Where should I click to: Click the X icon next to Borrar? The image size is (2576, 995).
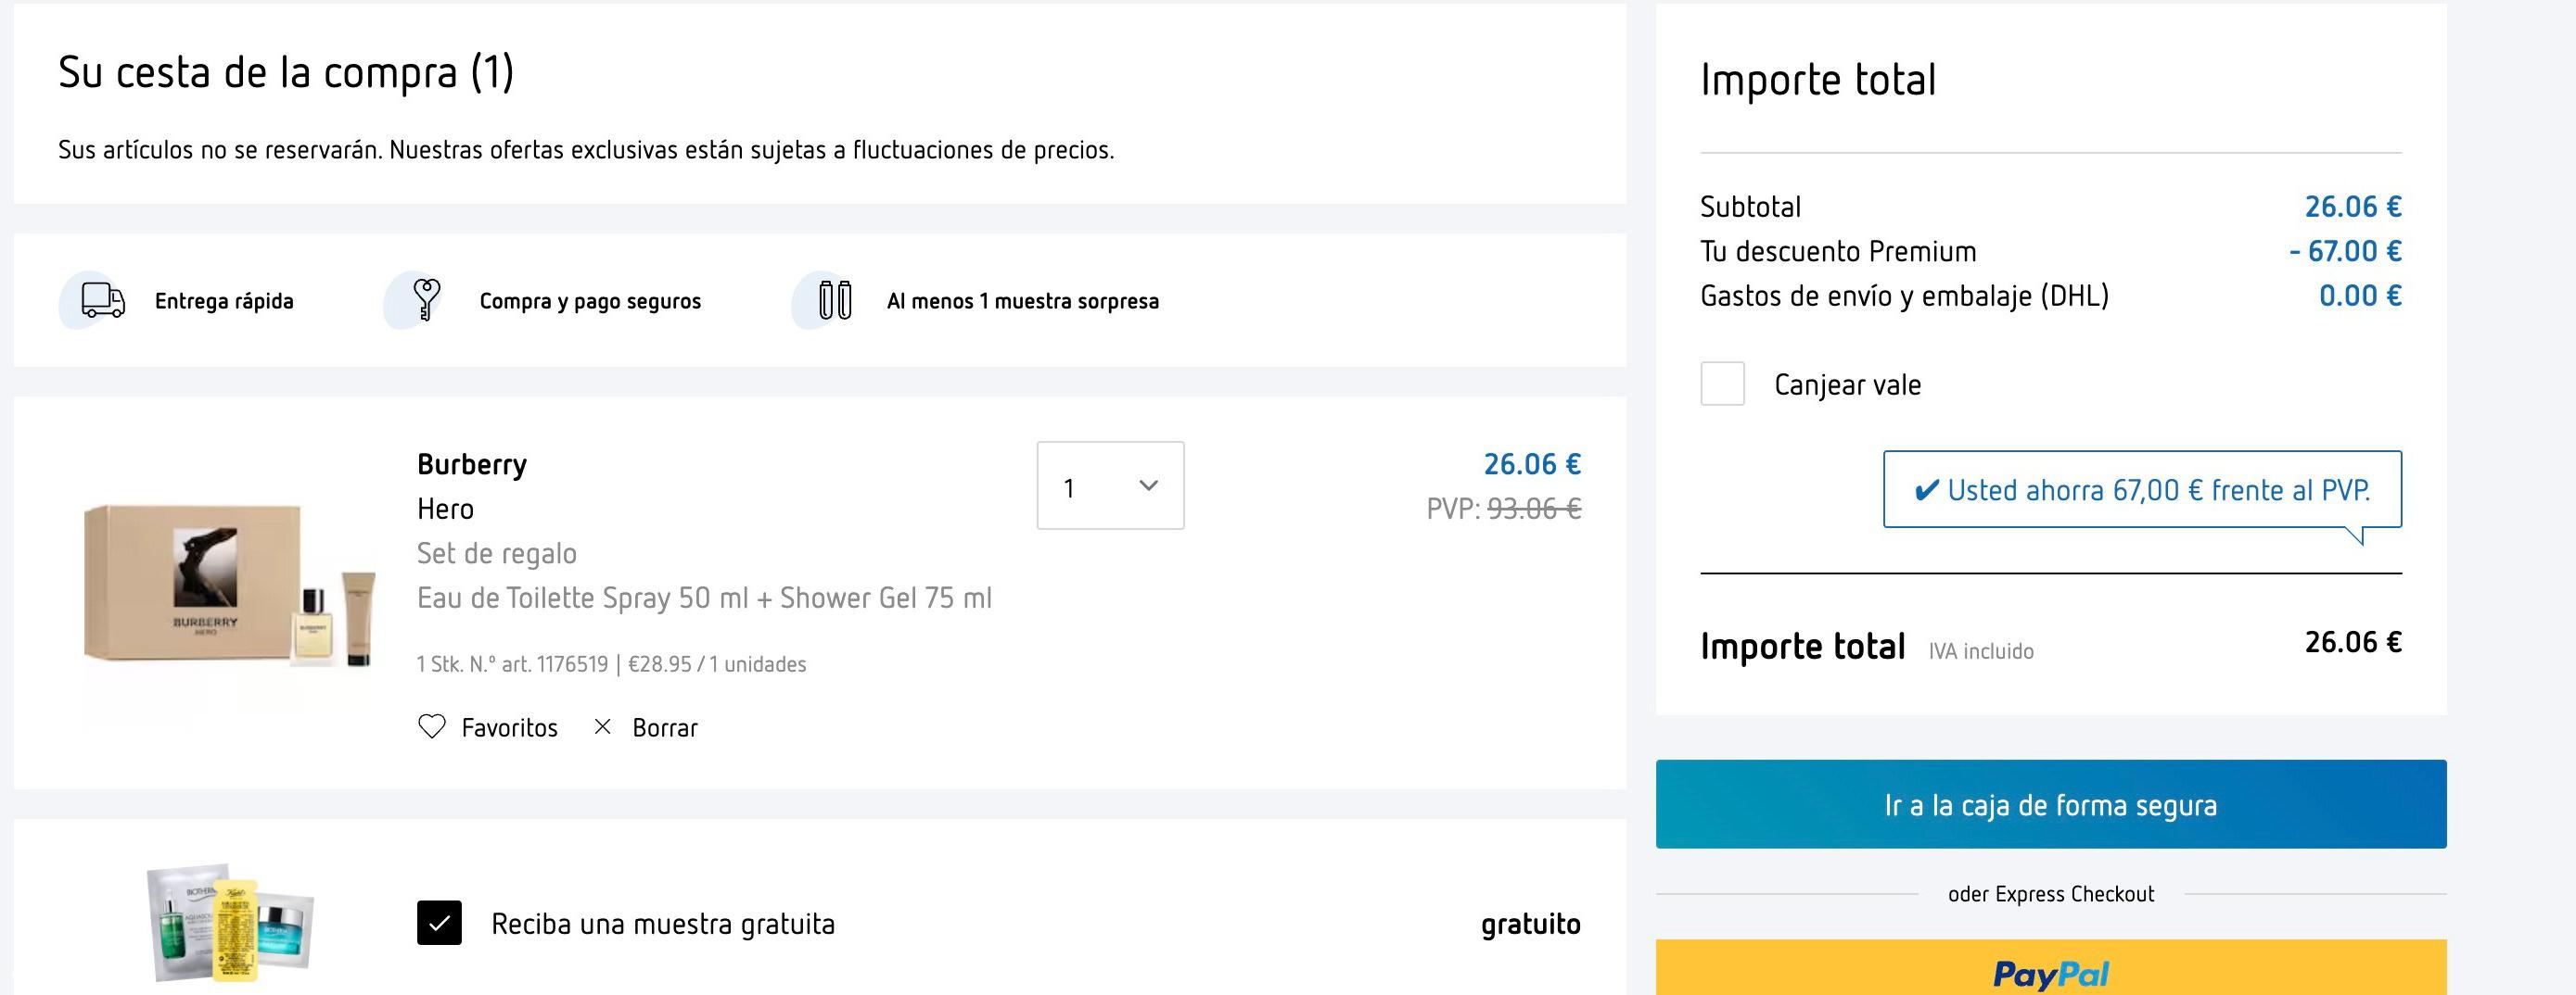[x=602, y=726]
